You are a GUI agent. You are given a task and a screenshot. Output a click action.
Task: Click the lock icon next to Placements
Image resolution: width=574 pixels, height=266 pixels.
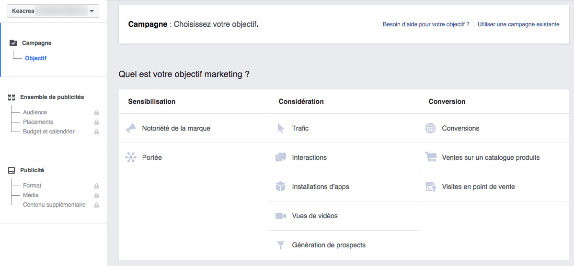[97, 122]
